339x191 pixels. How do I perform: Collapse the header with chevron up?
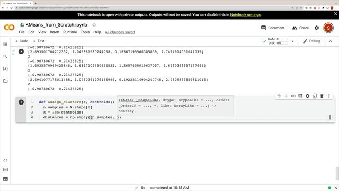331,41
